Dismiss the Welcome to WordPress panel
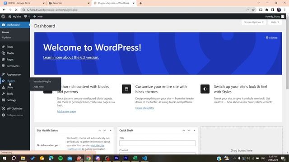Viewport: 289px width, 162px height. pyautogui.click(x=271, y=38)
